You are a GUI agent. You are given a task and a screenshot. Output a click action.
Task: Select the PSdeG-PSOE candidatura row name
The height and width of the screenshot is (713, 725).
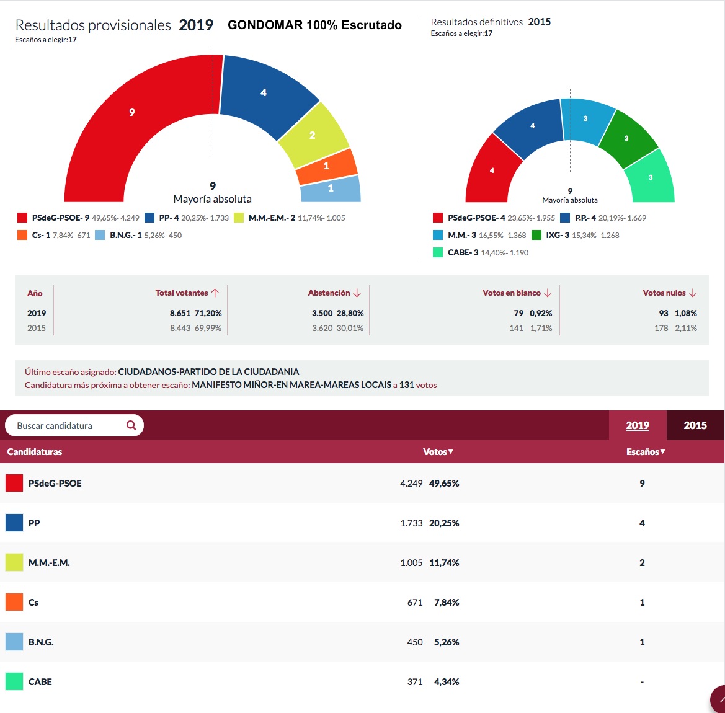coord(55,483)
